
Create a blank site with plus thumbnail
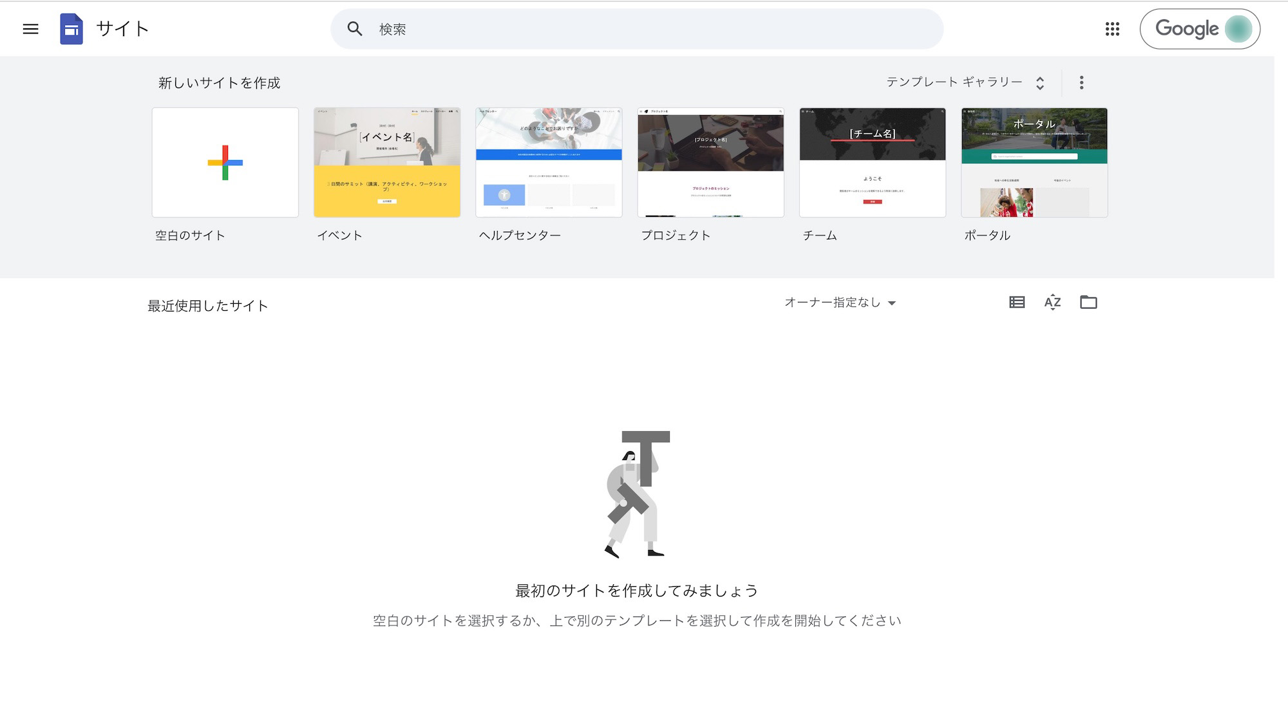pos(225,162)
